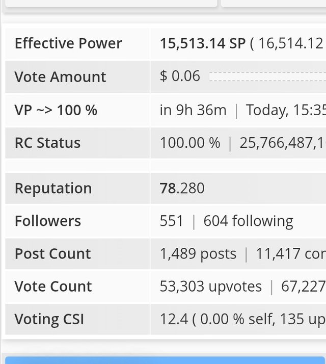This screenshot has height=364, width=326.
Task: Open the 53,303 upvotes entry
Action: coord(210,287)
